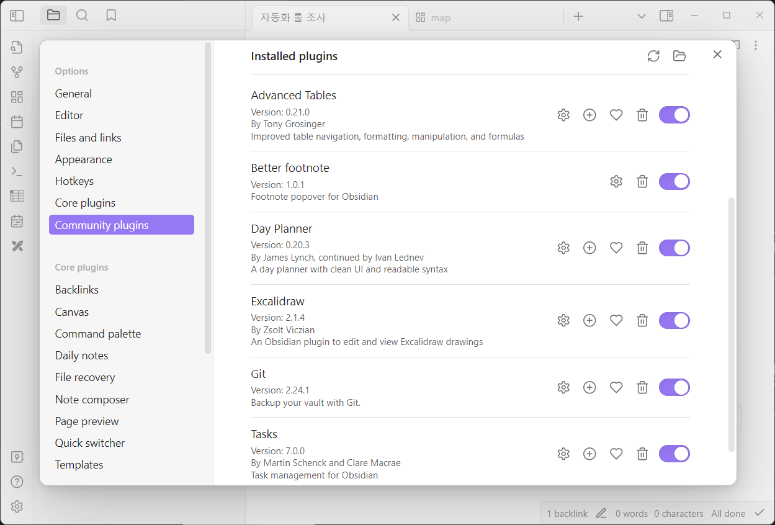
Task: Open Note composer plugin settings
Action: (x=122, y=400)
